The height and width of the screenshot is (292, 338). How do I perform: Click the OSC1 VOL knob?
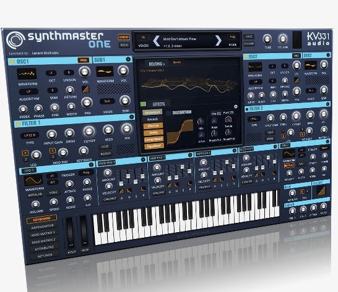[x=84, y=72]
